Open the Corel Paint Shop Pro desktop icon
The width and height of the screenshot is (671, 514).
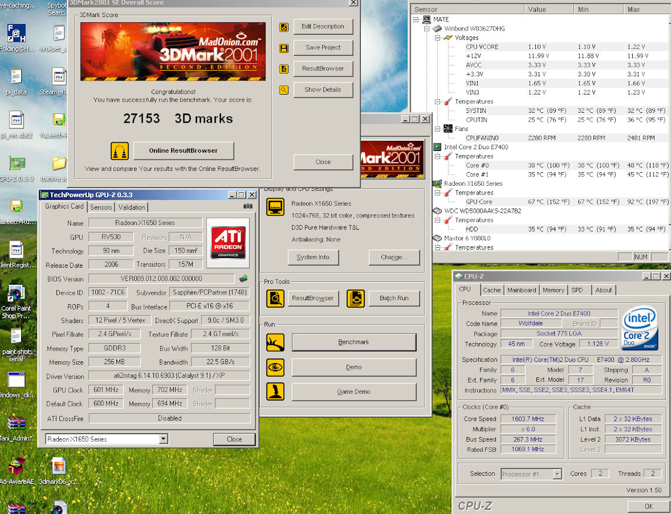[x=16, y=293]
